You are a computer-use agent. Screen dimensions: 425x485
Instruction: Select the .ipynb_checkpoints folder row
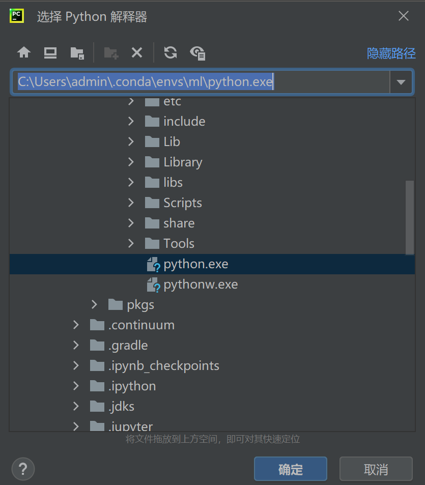tap(212, 365)
